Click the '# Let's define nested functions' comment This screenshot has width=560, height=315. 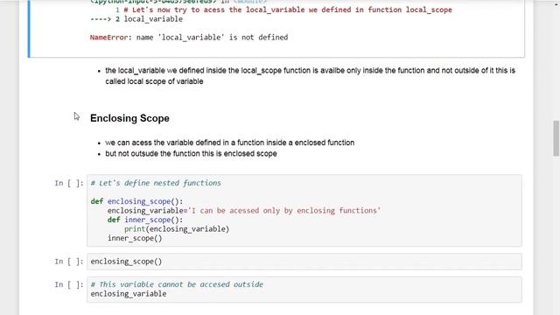click(x=156, y=183)
